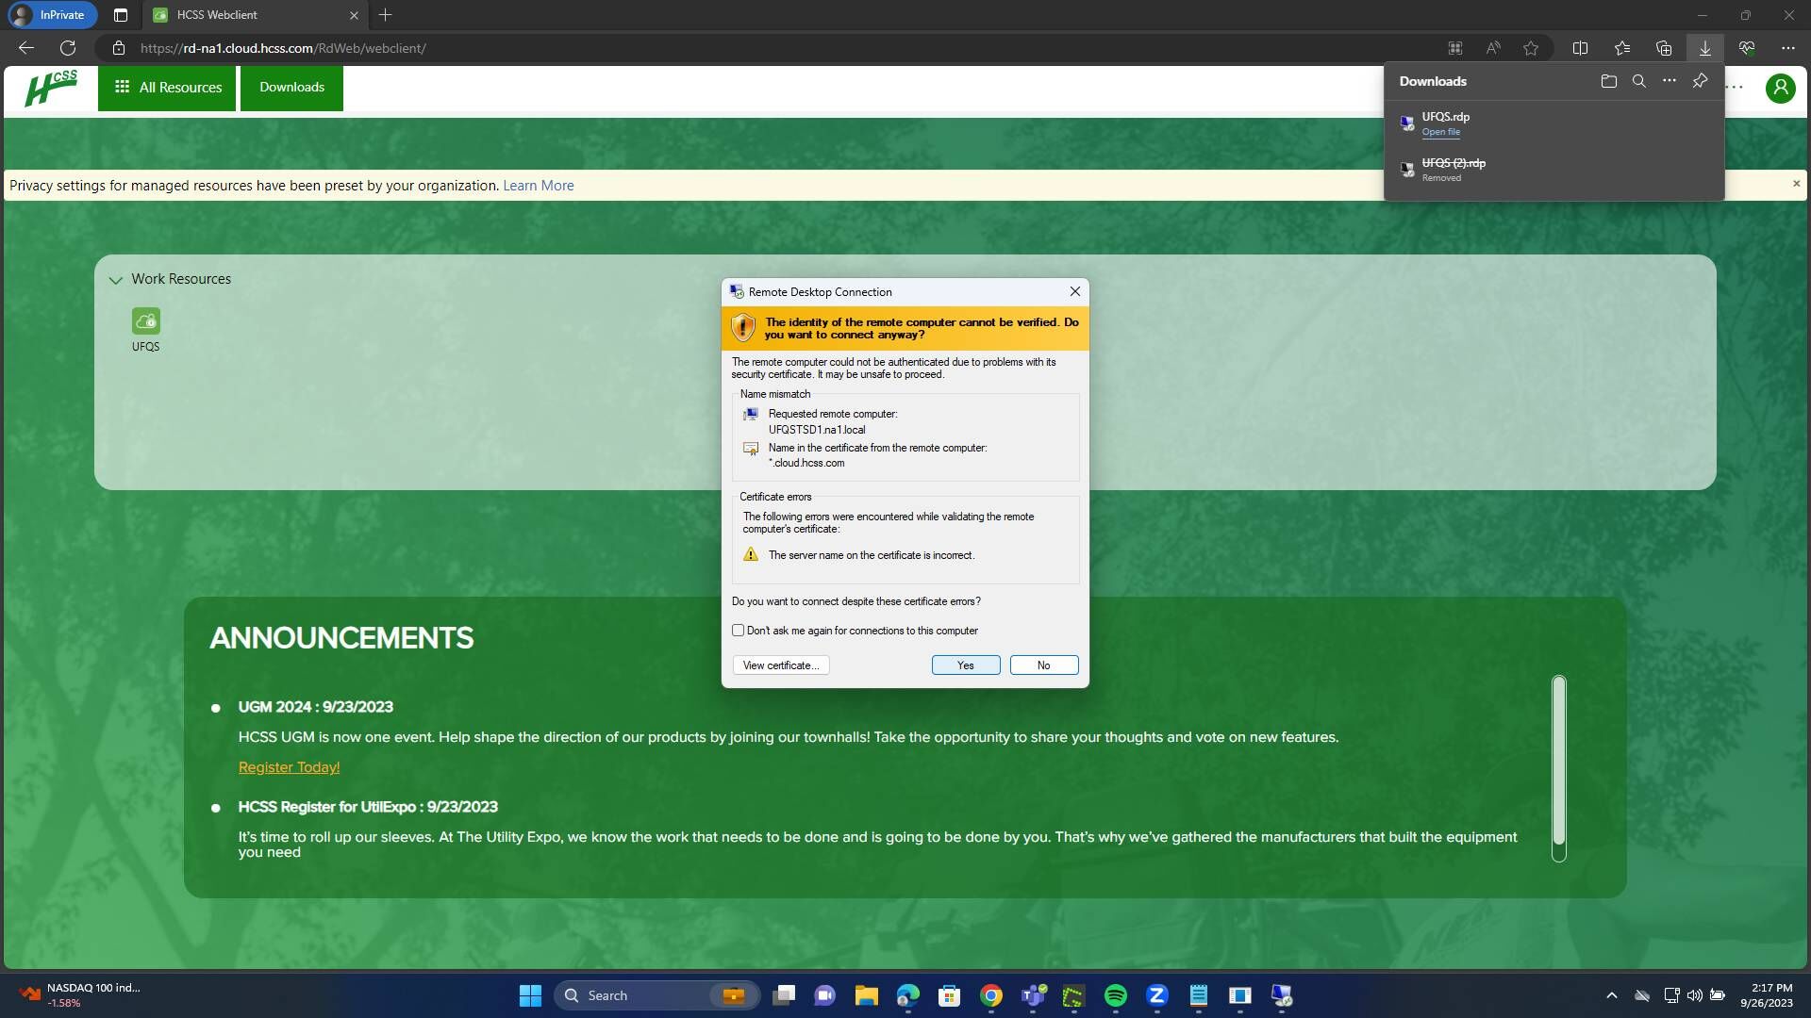Open Spotify from the taskbar
This screenshot has height=1018, width=1811.
click(x=1116, y=995)
